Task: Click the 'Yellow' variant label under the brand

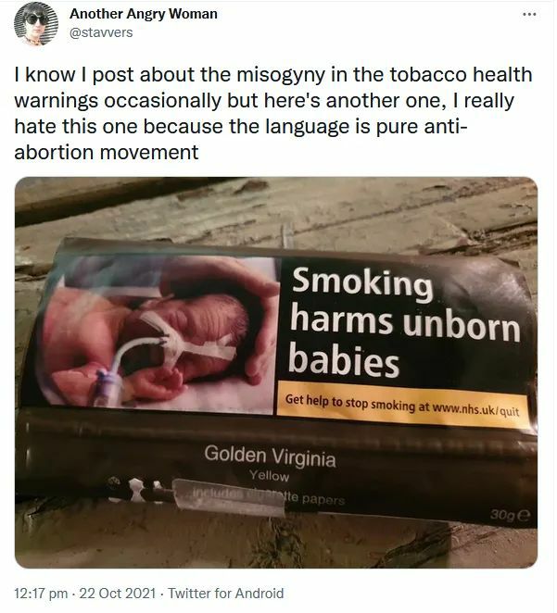Action: coord(270,476)
